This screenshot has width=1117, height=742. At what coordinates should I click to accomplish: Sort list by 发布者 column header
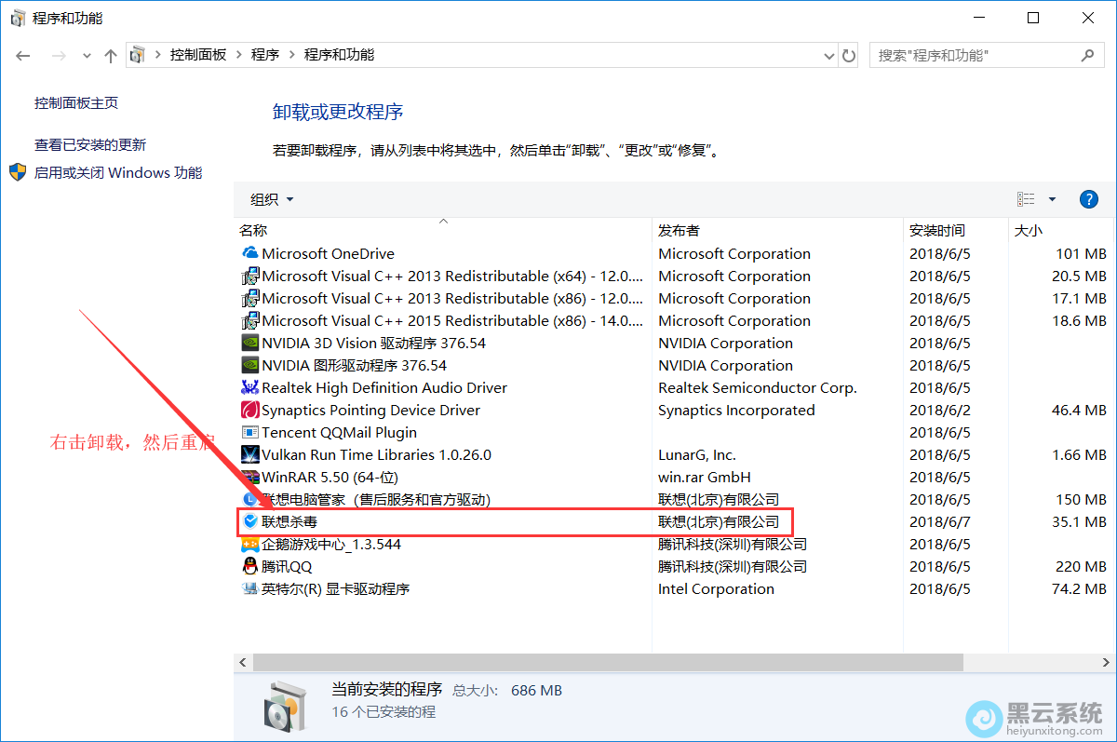click(x=679, y=230)
